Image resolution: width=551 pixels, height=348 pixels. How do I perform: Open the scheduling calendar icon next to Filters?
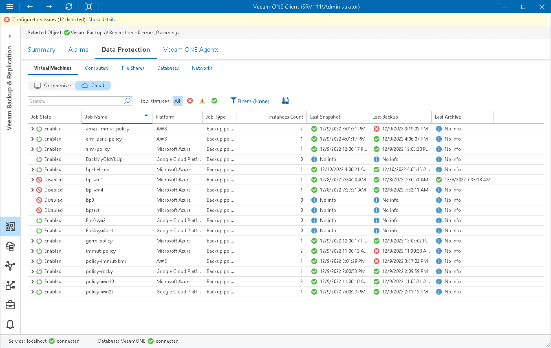285,101
